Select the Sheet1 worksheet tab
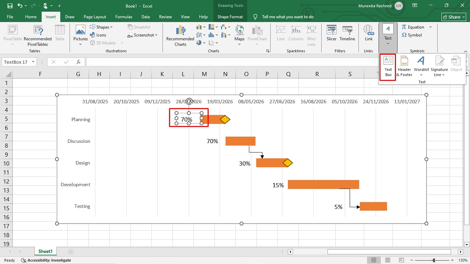The image size is (470, 264). (45, 252)
